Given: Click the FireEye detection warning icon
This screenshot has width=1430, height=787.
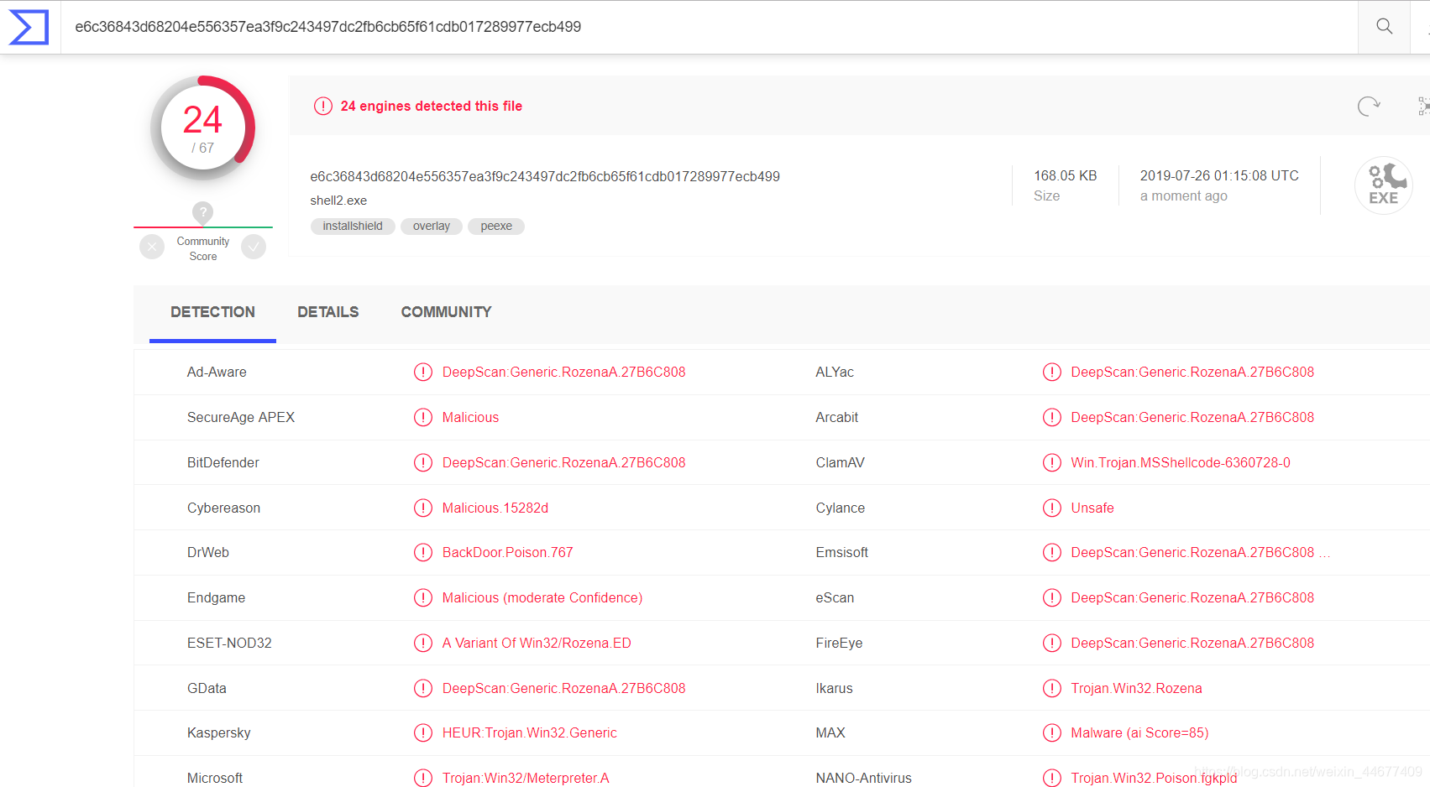Looking at the screenshot, I should [1052, 643].
